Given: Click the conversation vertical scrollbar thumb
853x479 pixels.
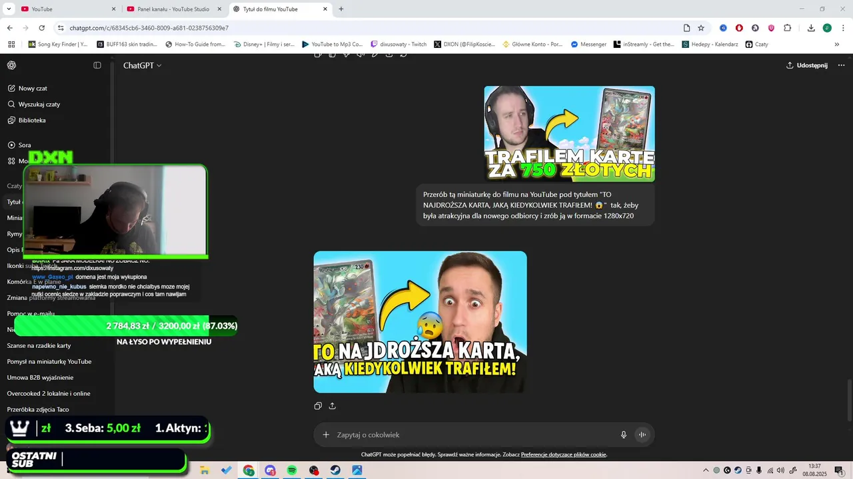Looking at the screenshot, I should coord(849,400).
